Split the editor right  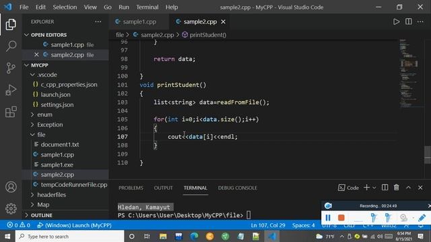click(409, 22)
